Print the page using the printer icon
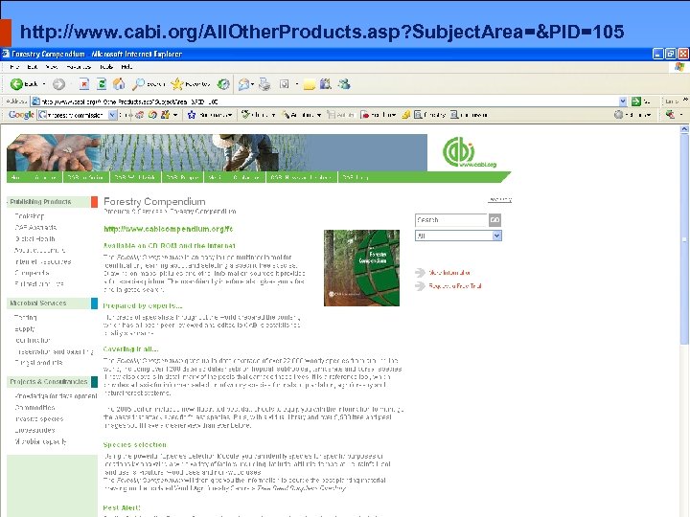Image resolution: width=690 pixels, height=517 pixels. coord(264,84)
